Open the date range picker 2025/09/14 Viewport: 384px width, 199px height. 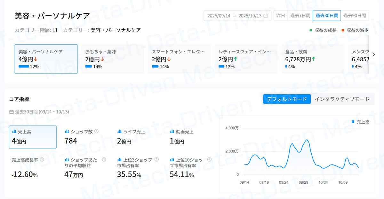pyautogui.click(x=219, y=16)
